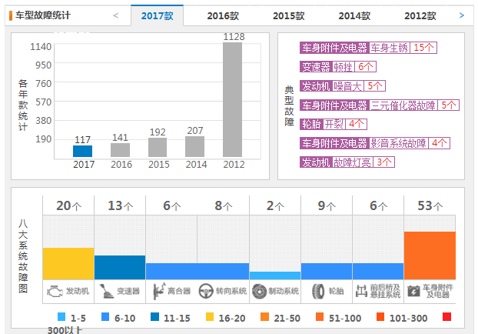
Task: Click the orange 21-50 legend swatch
Action: pos(264,317)
